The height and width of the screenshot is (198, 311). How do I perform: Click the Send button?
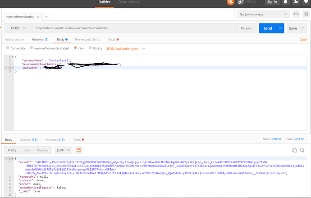[x=268, y=28]
